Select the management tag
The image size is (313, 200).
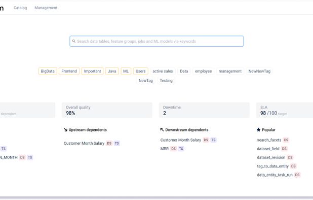coord(230,71)
